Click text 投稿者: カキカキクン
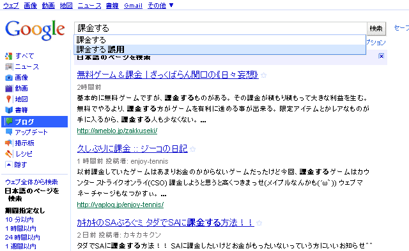 pos(130,235)
